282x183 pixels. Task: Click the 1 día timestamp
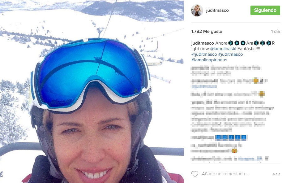[x=276, y=31]
